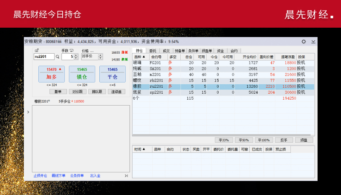Increase lot quantity with the stepper
This screenshot has width=341, height=195.
[76, 55]
